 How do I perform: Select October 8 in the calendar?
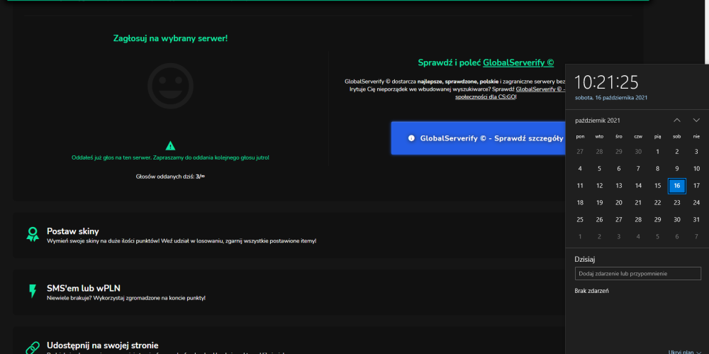coord(657,169)
